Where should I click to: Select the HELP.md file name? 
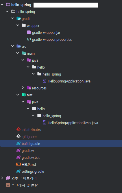pos(29,164)
